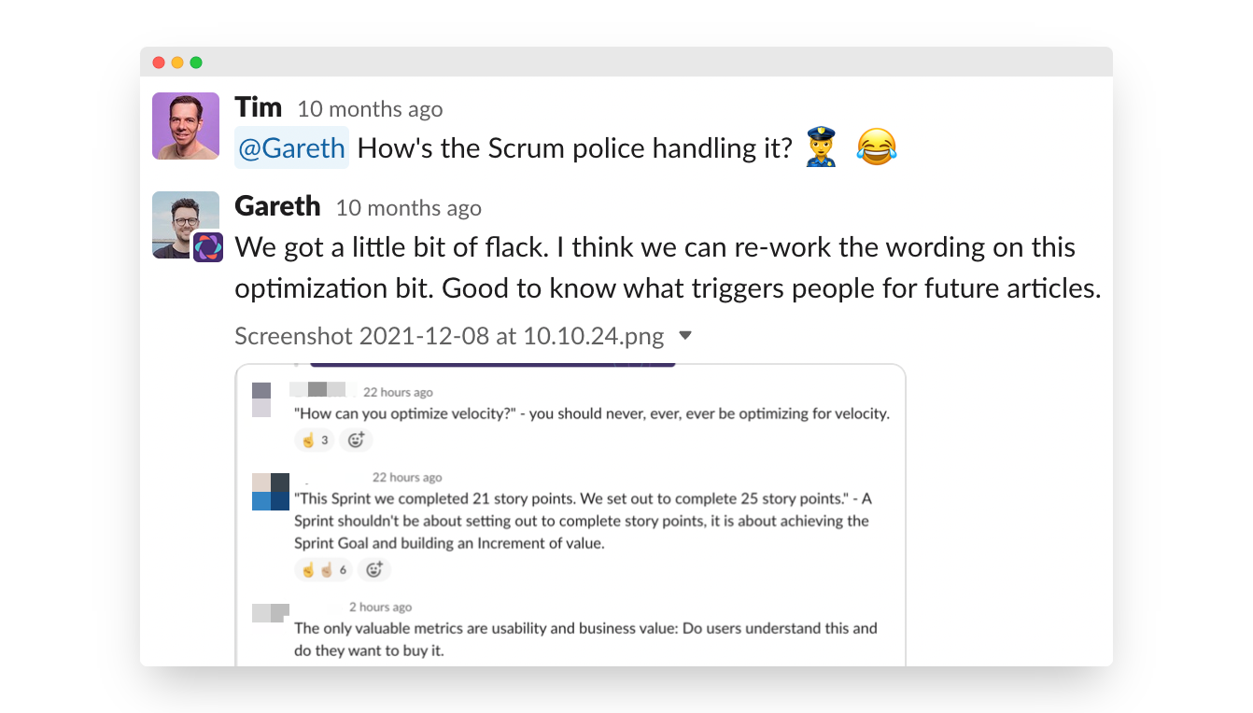Viewport: 1253px width, 713px height.
Task: Click the two-finger reaction with count 6
Action: (323, 569)
